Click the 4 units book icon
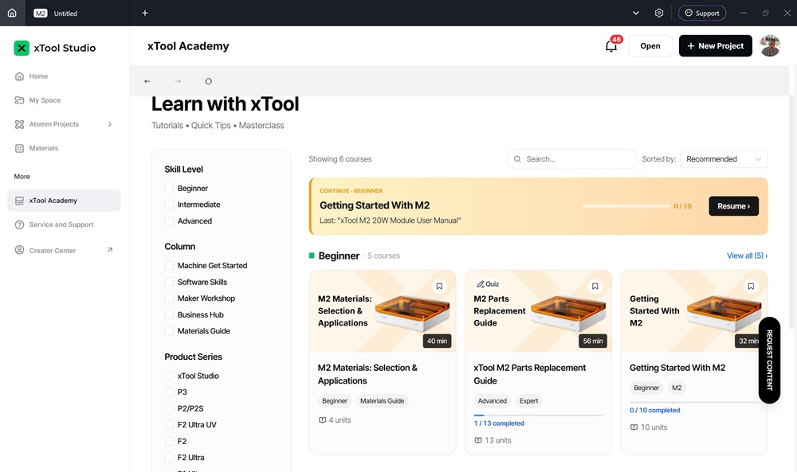 coord(322,420)
